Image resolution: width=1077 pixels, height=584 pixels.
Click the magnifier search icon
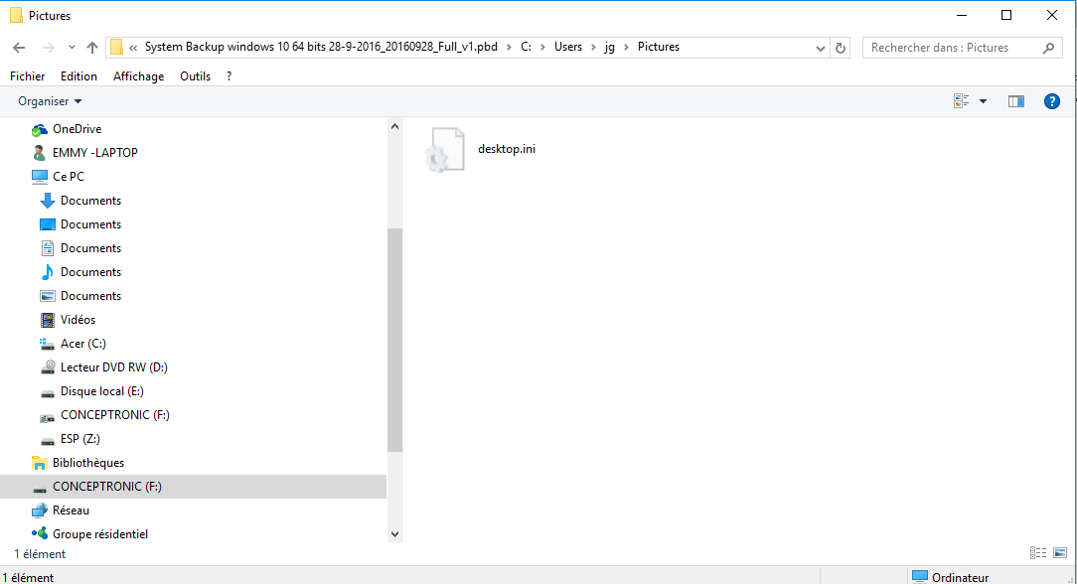[x=1048, y=48]
